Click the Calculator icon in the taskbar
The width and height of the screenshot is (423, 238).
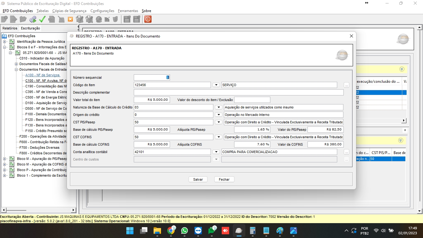click(253, 231)
